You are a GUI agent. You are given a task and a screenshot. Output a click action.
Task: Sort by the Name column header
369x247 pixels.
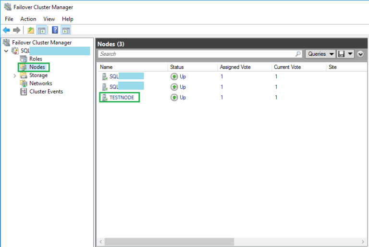click(132, 67)
